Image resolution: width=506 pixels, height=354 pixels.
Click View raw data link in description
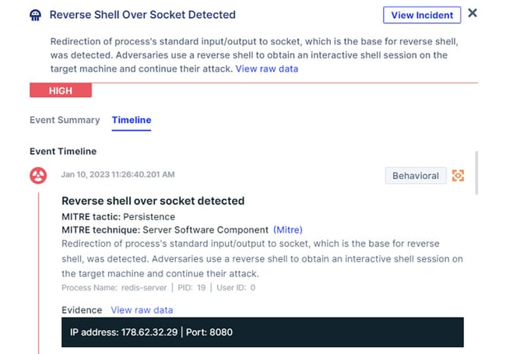pyautogui.click(x=267, y=68)
